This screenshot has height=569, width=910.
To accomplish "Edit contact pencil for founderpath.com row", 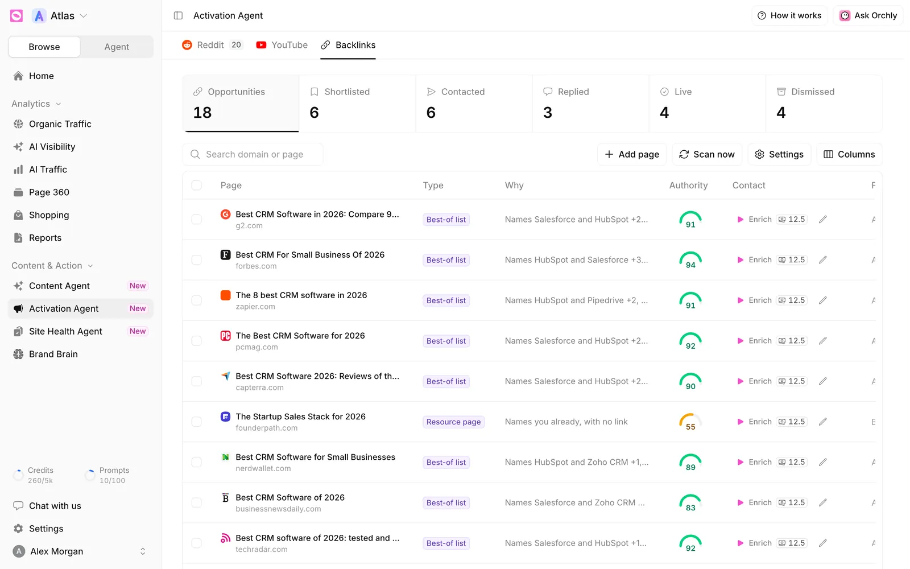I will (x=822, y=422).
